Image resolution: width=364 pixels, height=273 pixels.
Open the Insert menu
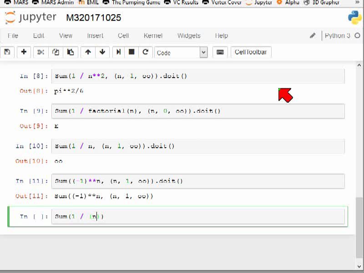pyautogui.click(x=95, y=35)
